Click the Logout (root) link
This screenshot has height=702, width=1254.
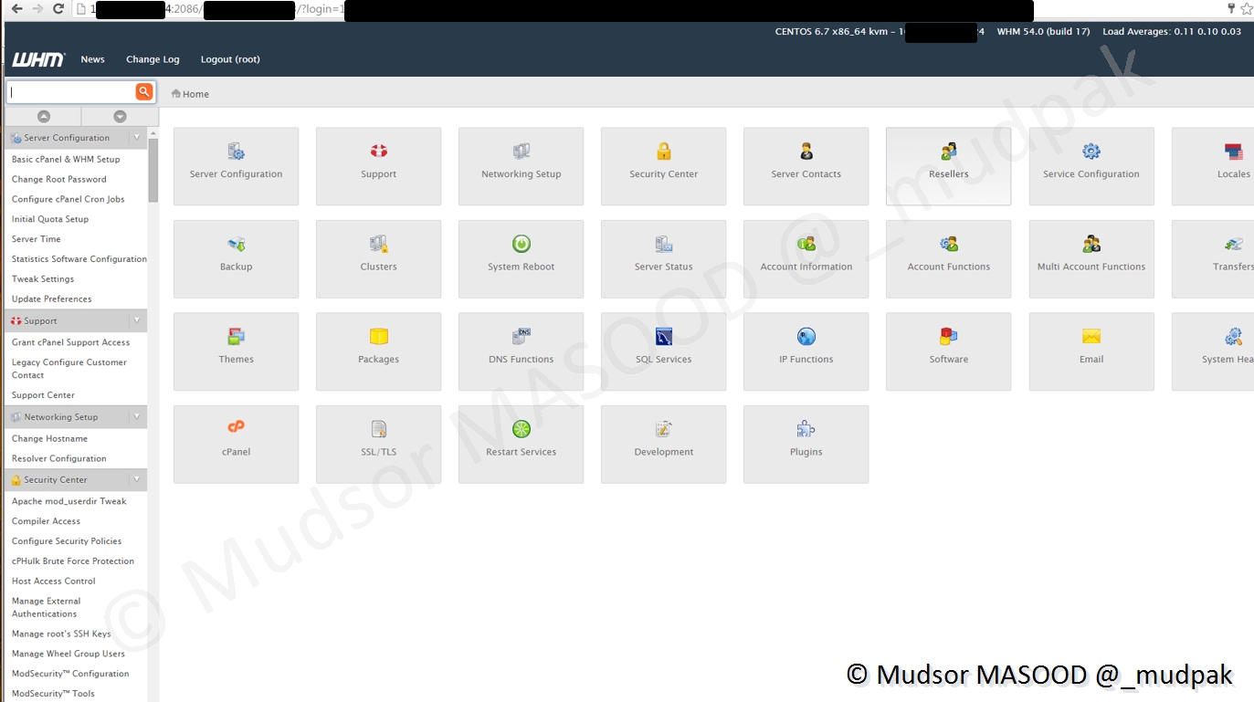click(x=230, y=59)
